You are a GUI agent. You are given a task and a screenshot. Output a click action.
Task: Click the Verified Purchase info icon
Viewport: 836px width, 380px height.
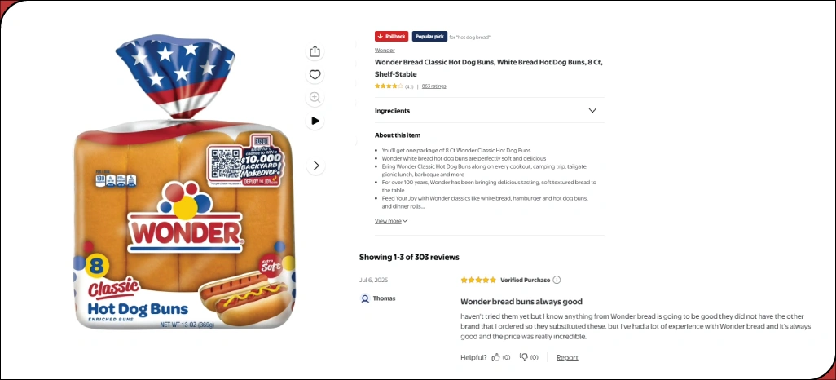(x=557, y=280)
